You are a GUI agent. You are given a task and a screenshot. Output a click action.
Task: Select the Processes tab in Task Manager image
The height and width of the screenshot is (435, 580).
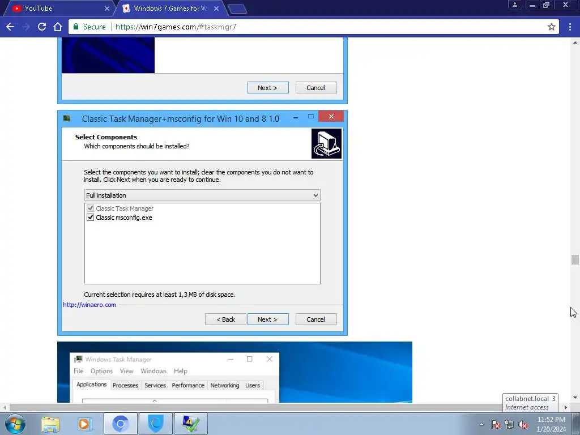(x=125, y=385)
